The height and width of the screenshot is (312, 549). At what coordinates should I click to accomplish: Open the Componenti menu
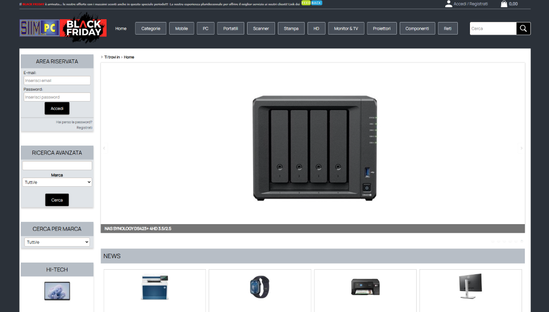(x=417, y=29)
